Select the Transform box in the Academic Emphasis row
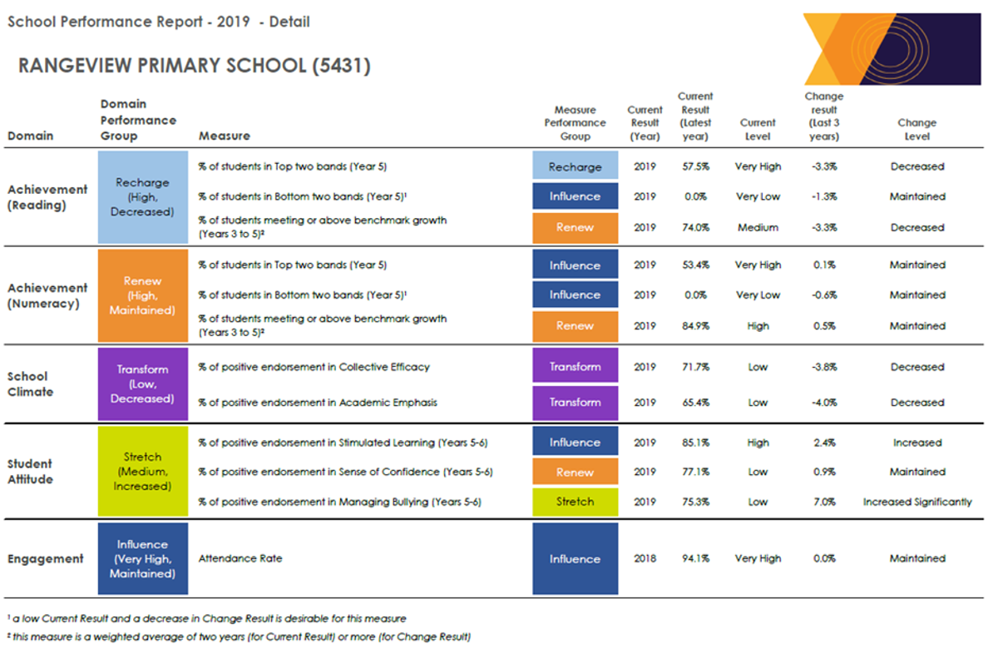 (x=575, y=403)
